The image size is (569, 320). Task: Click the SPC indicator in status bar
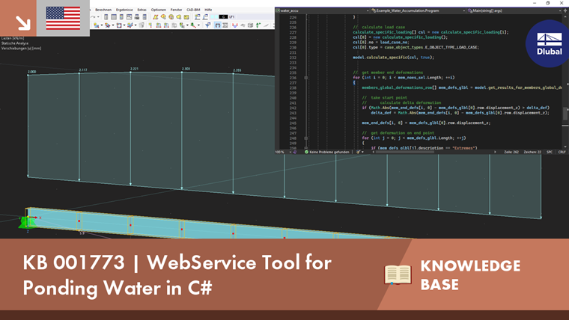550,152
